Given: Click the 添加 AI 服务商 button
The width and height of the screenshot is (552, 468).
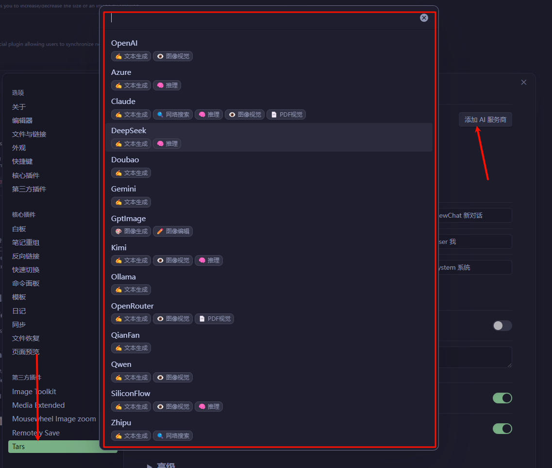Looking at the screenshot, I should coord(485,120).
